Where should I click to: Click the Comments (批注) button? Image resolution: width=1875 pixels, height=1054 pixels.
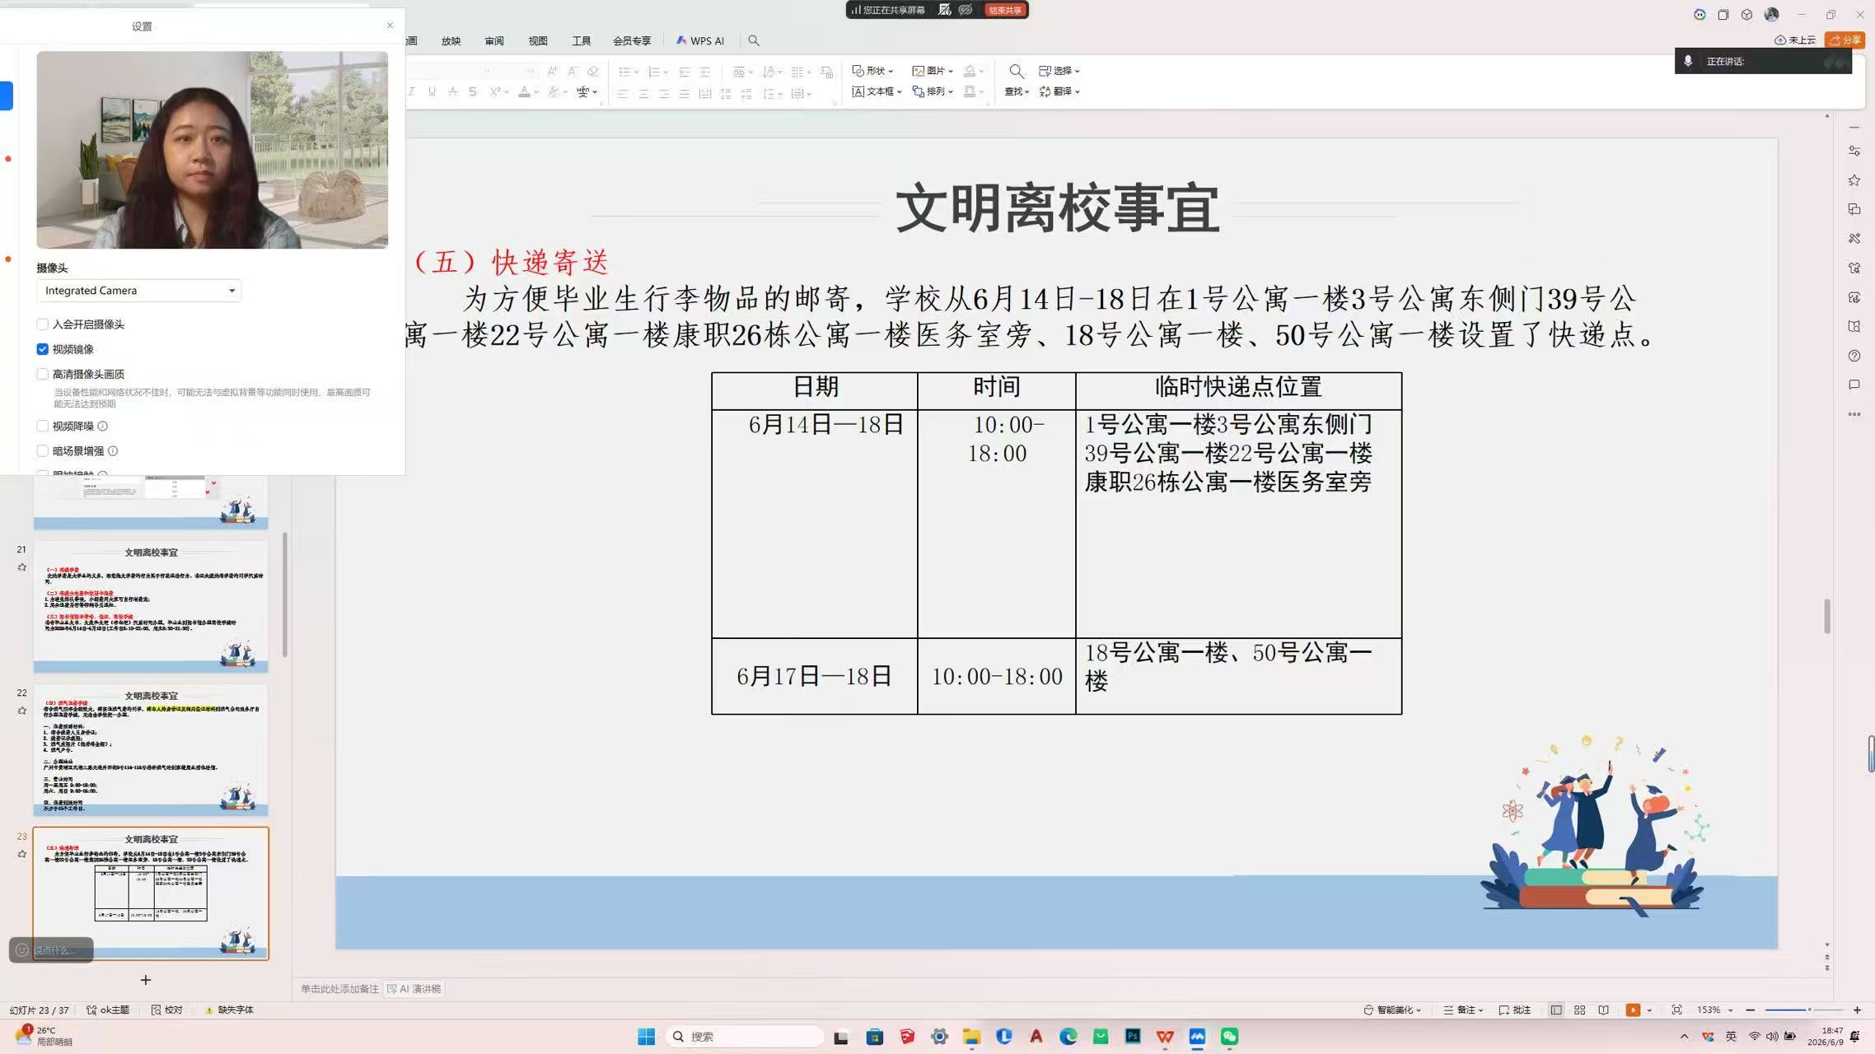click(x=1515, y=1010)
